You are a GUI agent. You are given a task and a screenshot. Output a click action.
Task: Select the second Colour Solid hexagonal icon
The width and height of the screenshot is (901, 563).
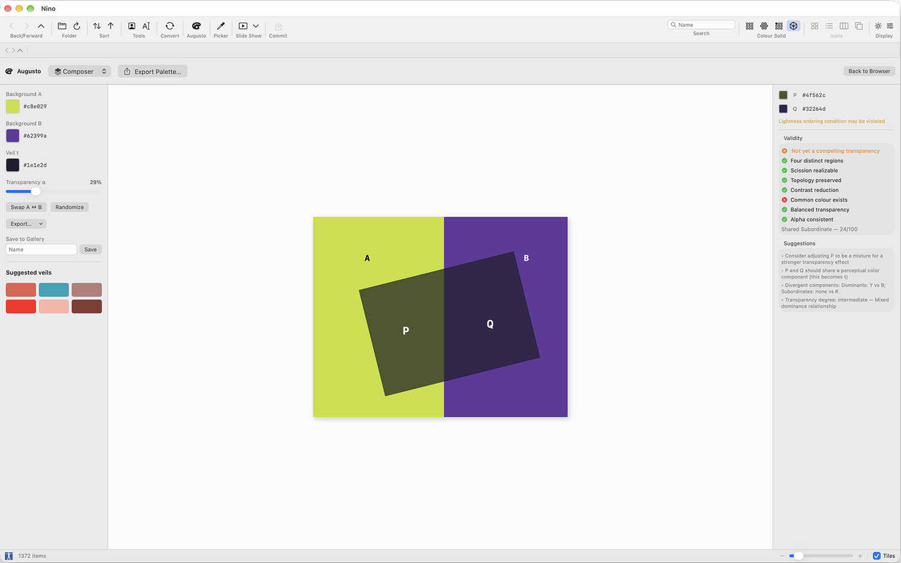tap(764, 26)
